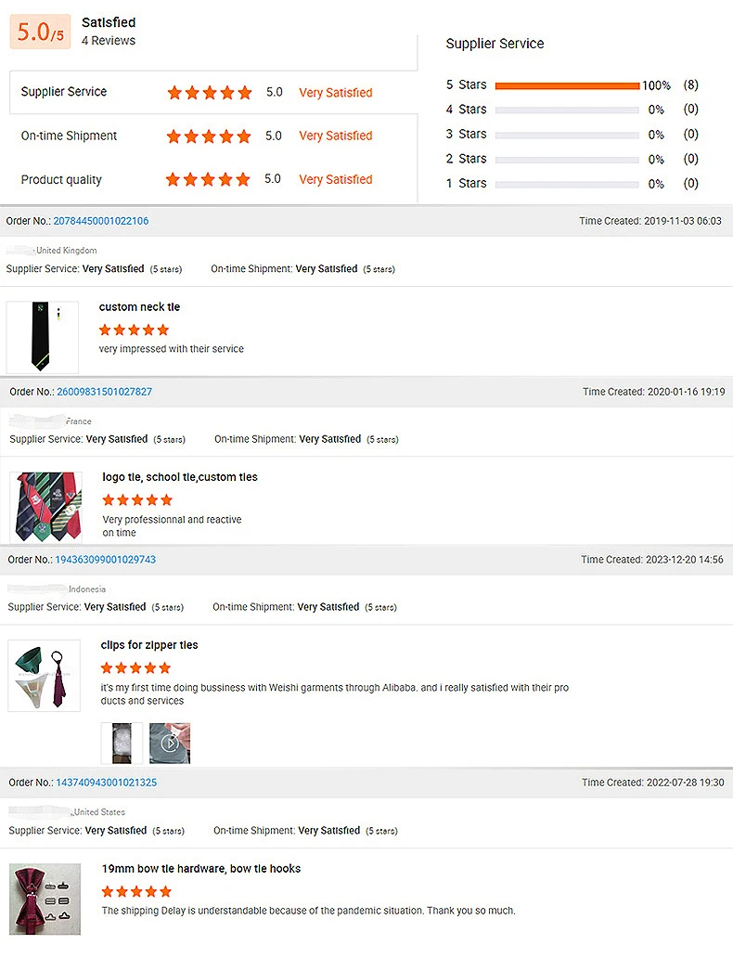Play the video attachment in the Indonesia review

(170, 743)
